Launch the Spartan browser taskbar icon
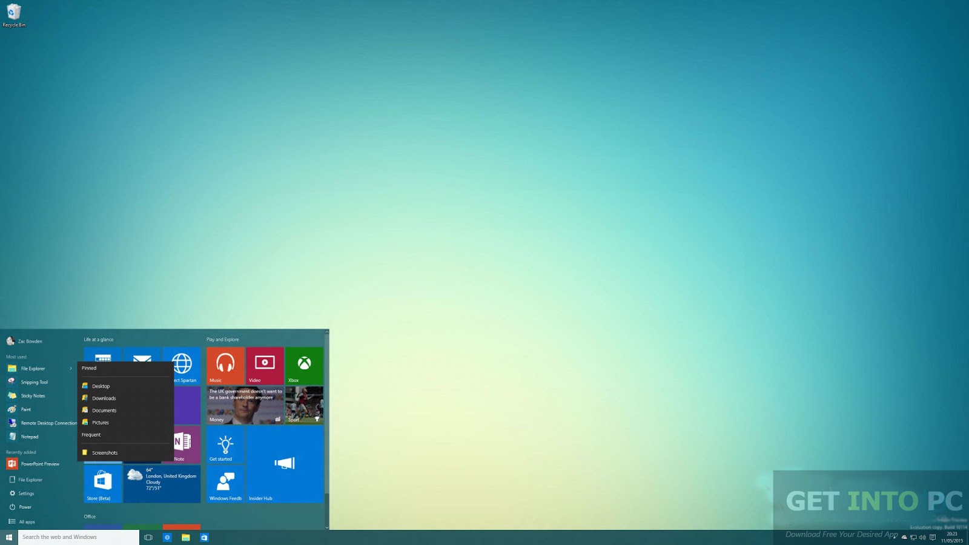Image resolution: width=969 pixels, height=545 pixels. pos(167,537)
